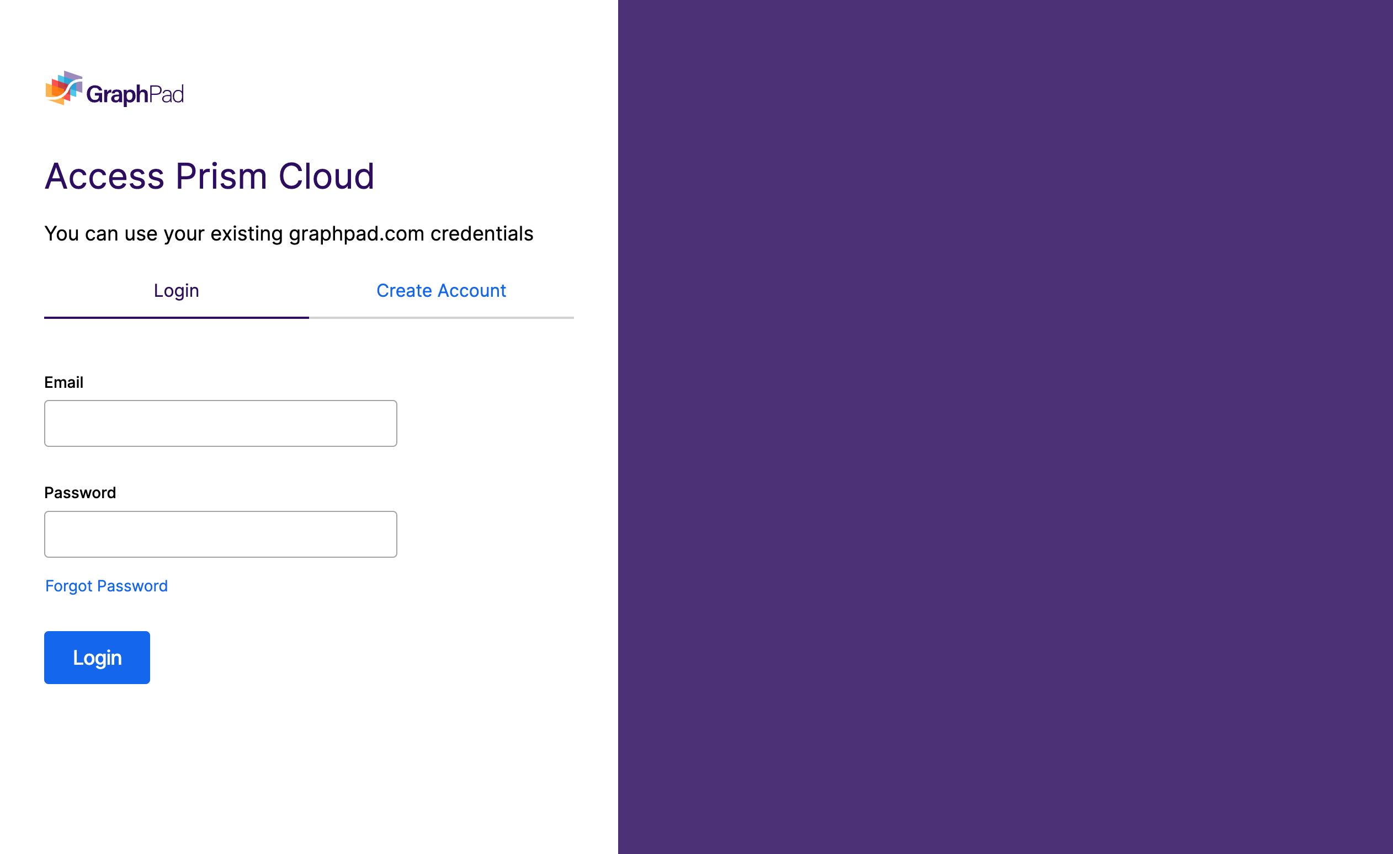The height and width of the screenshot is (854, 1393).
Task: Click the Email field label
Action: 64,382
